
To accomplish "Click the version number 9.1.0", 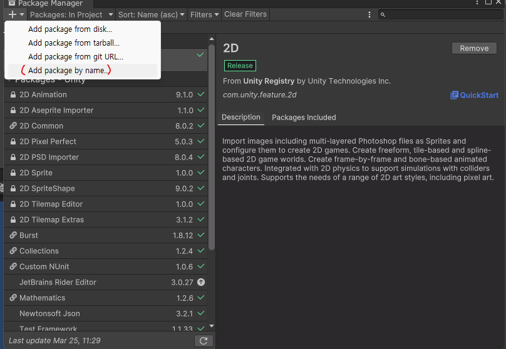I will click(184, 94).
